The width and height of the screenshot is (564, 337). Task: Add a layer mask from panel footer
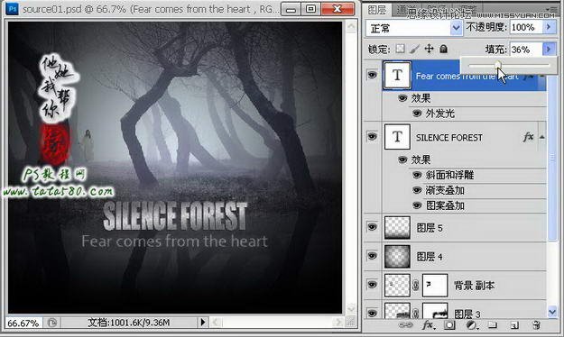[x=449, y=325]
